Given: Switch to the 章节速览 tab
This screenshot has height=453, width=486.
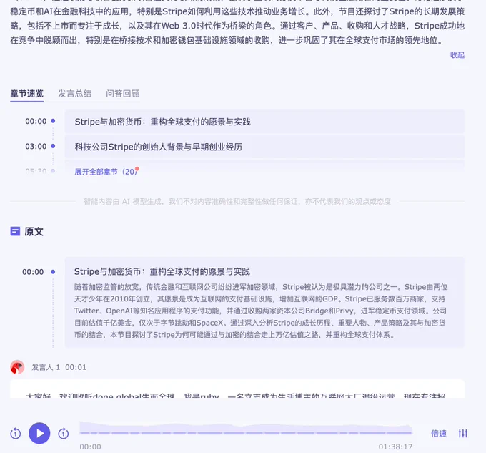Looking at the screenshot, I should click(26, 94).
